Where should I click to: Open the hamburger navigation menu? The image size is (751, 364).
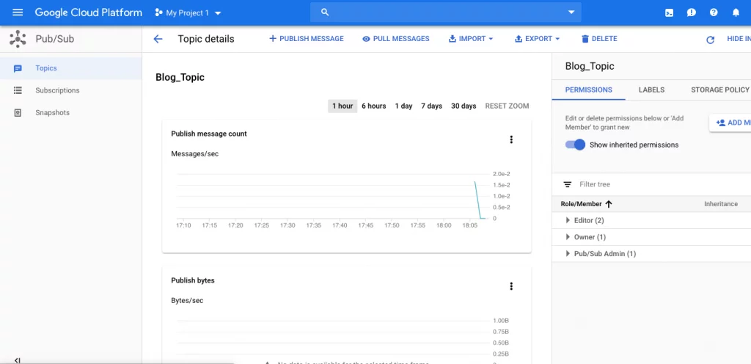pyautogui.click(x=18, y=12)
